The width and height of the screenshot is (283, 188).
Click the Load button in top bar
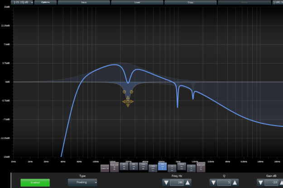(x=137, y=2)
